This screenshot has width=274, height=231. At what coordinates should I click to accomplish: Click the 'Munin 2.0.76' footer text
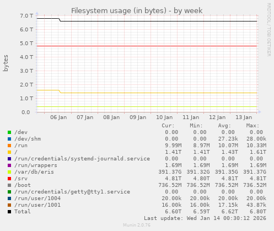coord(137,225)
